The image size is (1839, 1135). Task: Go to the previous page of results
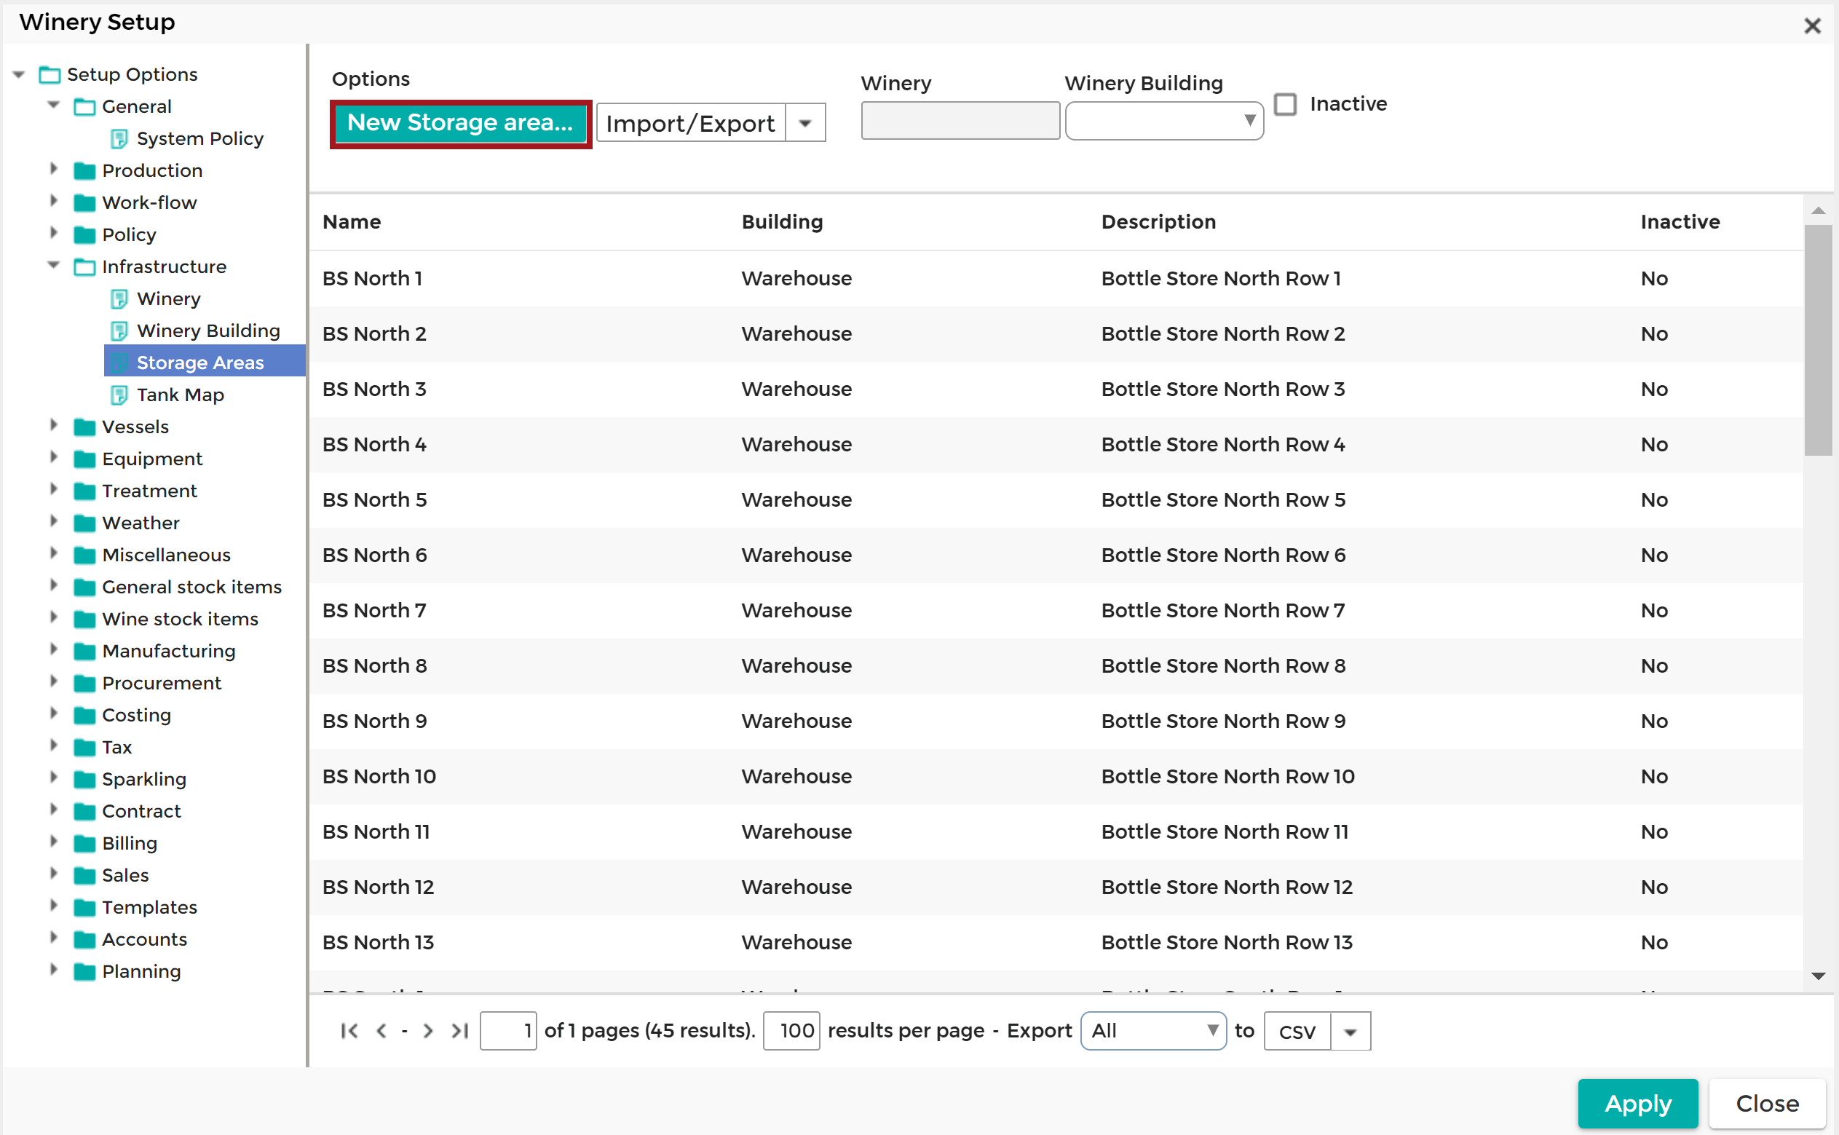click(x=381, y=1031)
